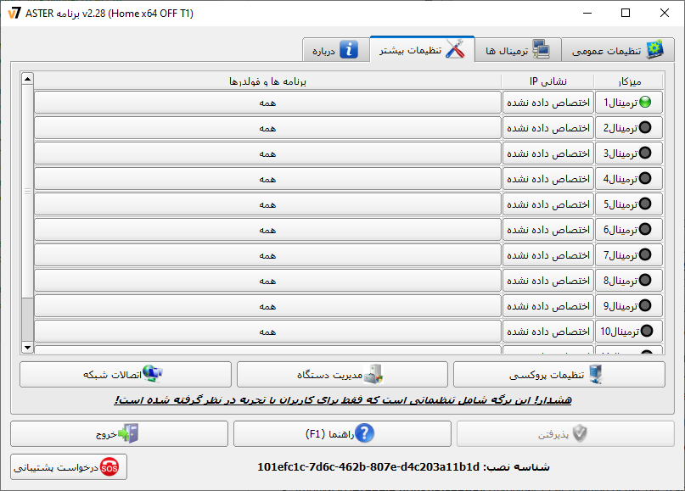The width and height of the screenshot is (685, 491).
Task: Minimize the ASTER window
Action: (x=587, y=13)
